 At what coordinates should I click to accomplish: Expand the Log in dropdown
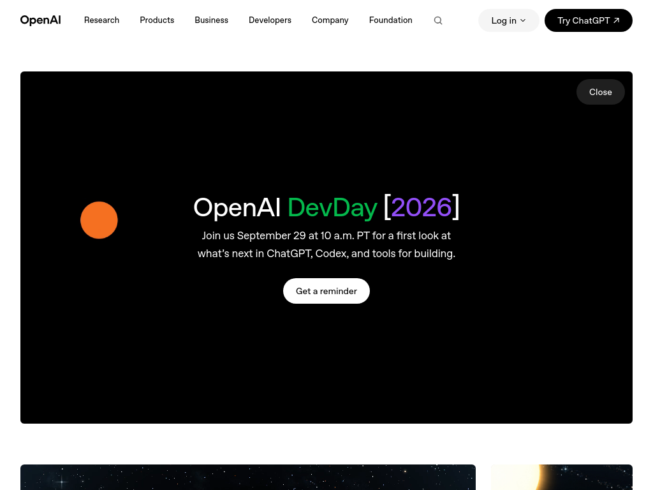tap(508, 20)
